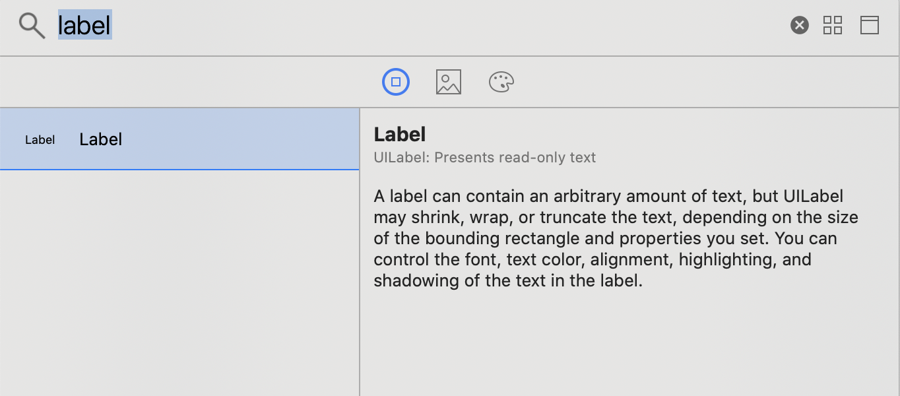Show the Objects library tab
900x396 pixels.
coord(396,82)
